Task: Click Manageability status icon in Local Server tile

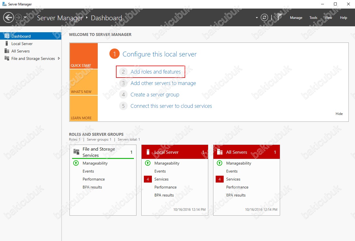Action: pyautogui.click(x=148, y=163)
